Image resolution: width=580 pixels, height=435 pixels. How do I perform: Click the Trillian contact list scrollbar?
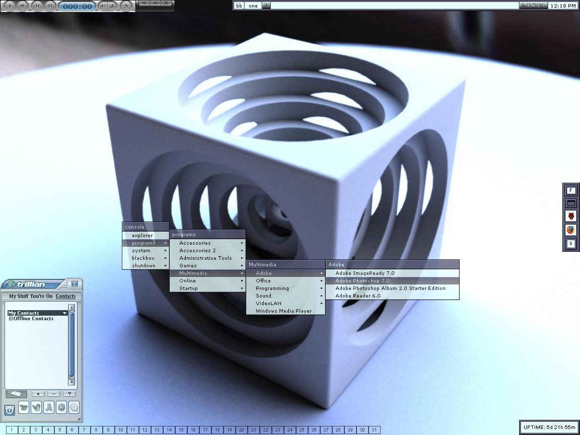click(72, 345)
